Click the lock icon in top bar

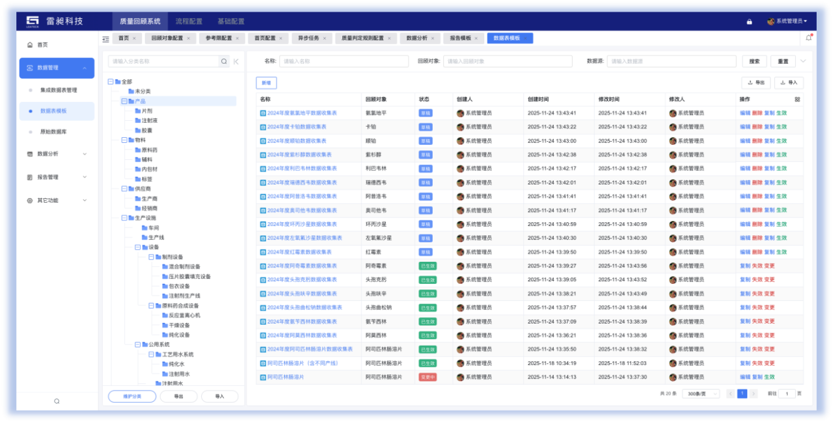[749, 21]
